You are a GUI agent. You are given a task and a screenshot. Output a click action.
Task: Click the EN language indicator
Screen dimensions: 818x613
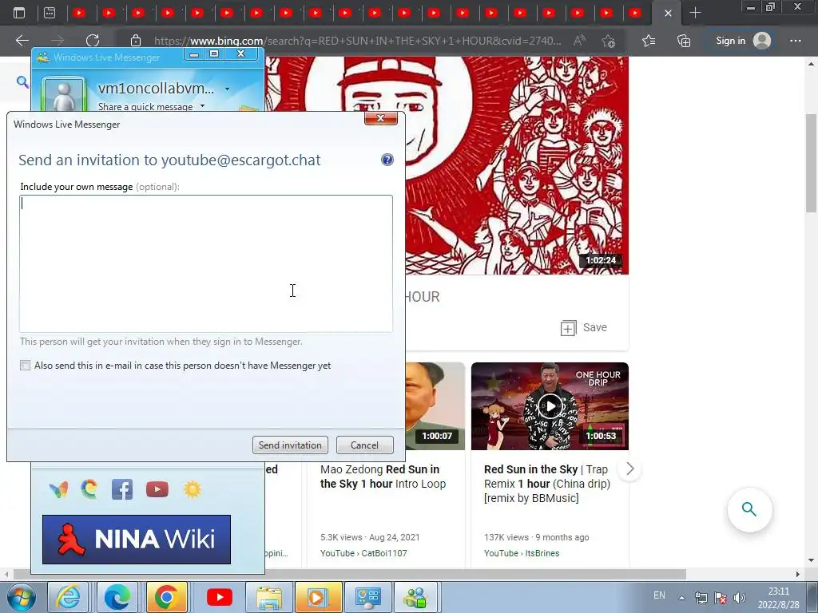(x=659, y=595)
